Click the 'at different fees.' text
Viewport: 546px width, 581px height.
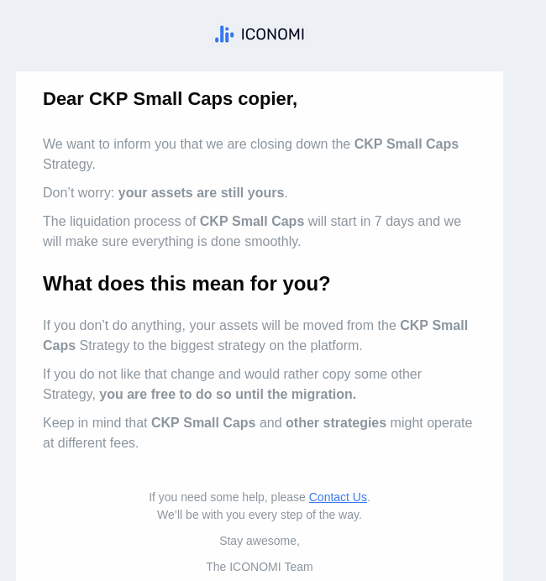tap(91, 442)
